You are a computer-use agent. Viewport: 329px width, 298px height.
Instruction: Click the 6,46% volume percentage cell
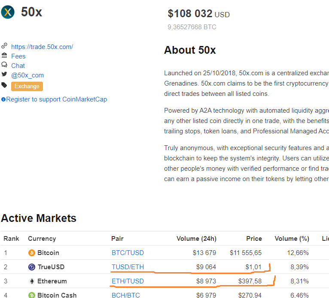pyautogui.click(x=300, y=295)
